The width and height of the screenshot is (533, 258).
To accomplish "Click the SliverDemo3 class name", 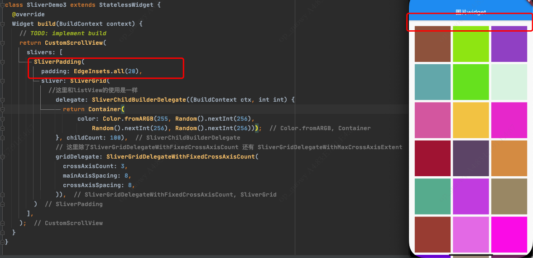I will point(47,5).
